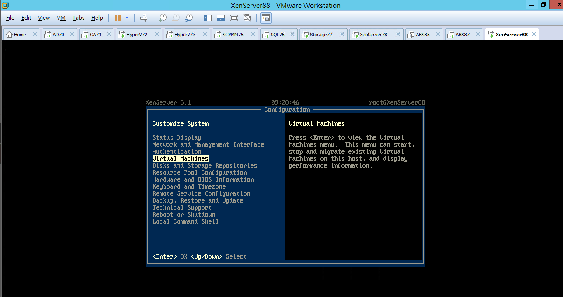Select 'Resource Pool Configuration' entry
The width and height of the screenshot is (564, 297).
click(x=199, y=172)
